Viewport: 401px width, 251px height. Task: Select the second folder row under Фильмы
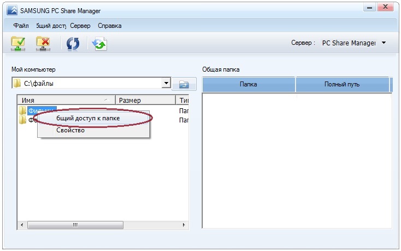[x=28, y=120]
